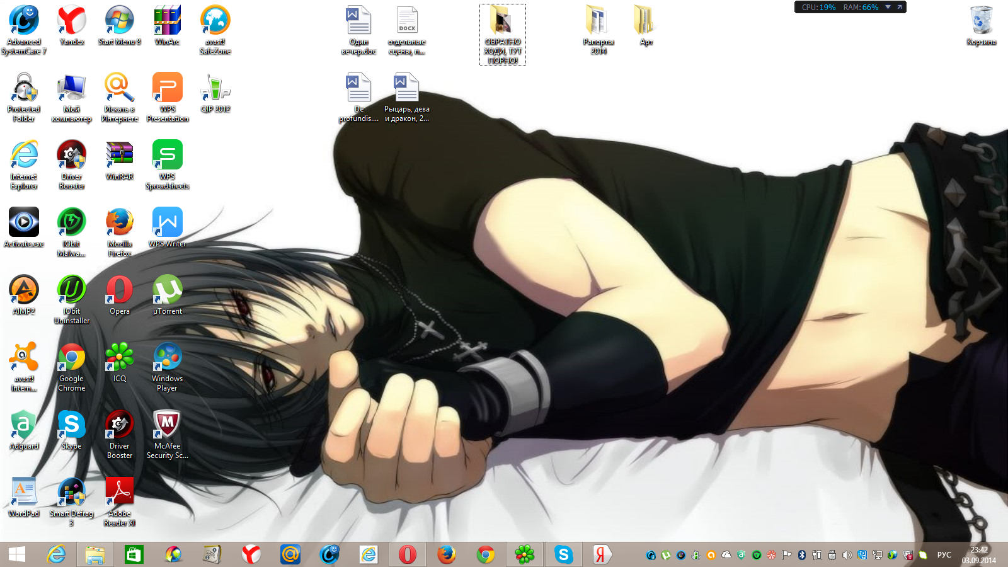Open the Корзина recycle bin

pos(982,25)
